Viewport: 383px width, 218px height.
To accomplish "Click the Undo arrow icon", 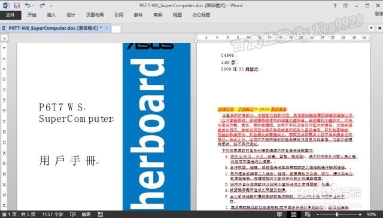I will (28, 5).
